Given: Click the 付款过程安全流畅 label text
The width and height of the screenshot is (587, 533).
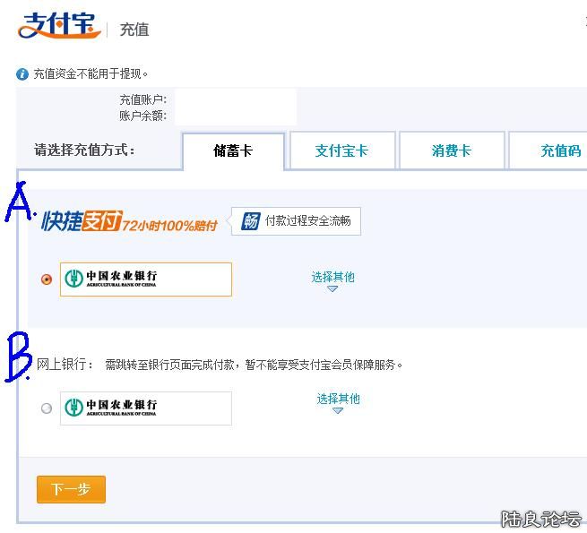Looking at the screenshot, I should 307,221.
